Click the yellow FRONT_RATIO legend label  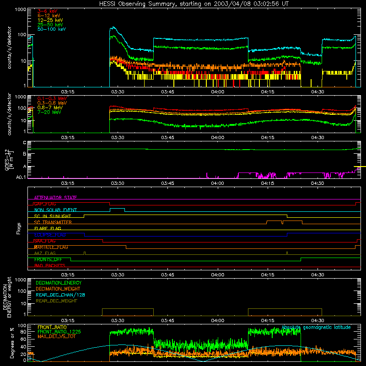click(x=52, y=327)
